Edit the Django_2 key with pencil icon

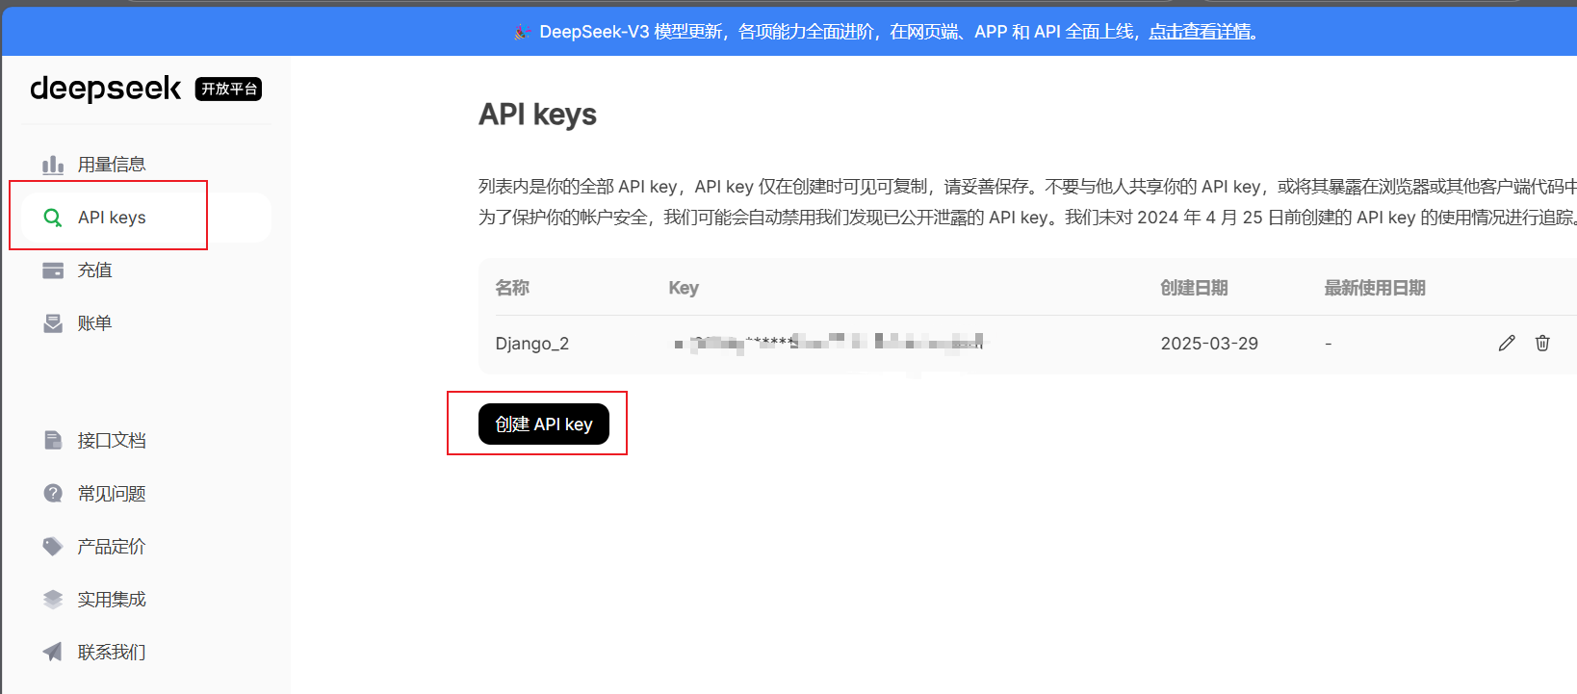coord(1507,344)
